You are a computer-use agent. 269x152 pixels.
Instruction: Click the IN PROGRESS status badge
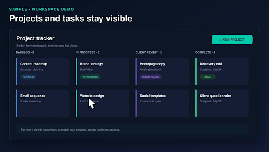(90, 77)
